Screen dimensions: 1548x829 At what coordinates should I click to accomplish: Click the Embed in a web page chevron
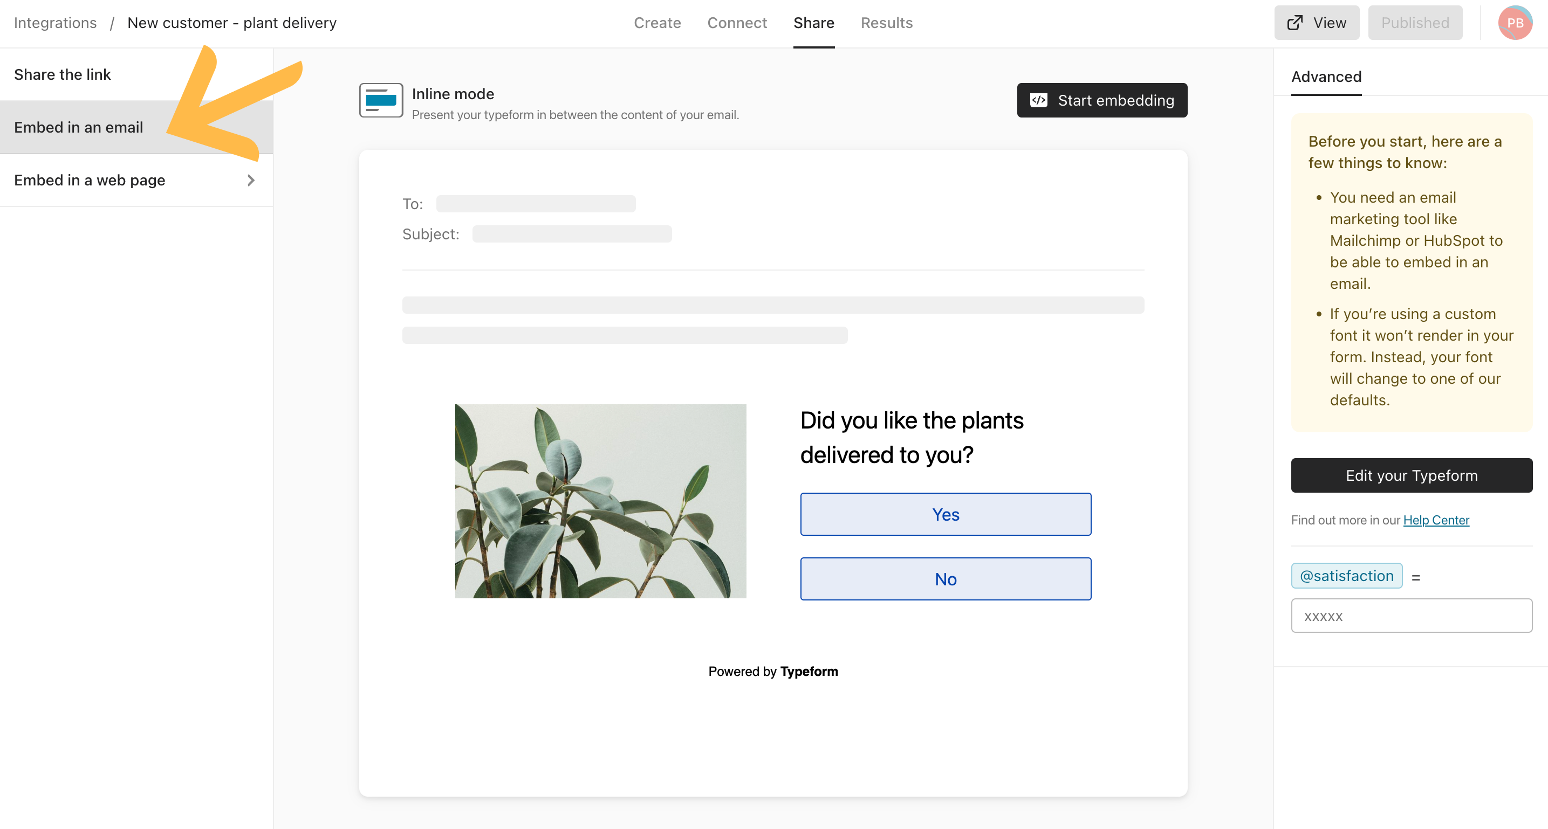pyautogui.click(x=251, y=179)
